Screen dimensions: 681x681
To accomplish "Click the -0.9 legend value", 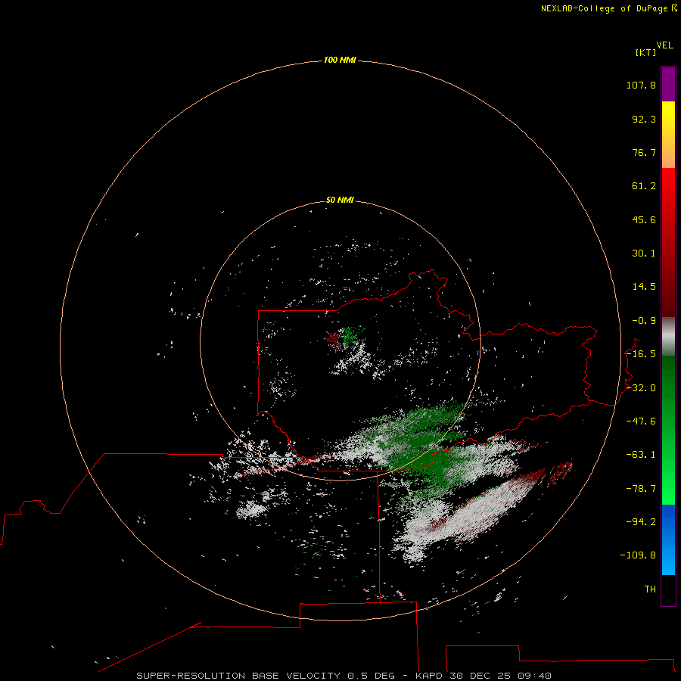I will click(x=644, y=321).
